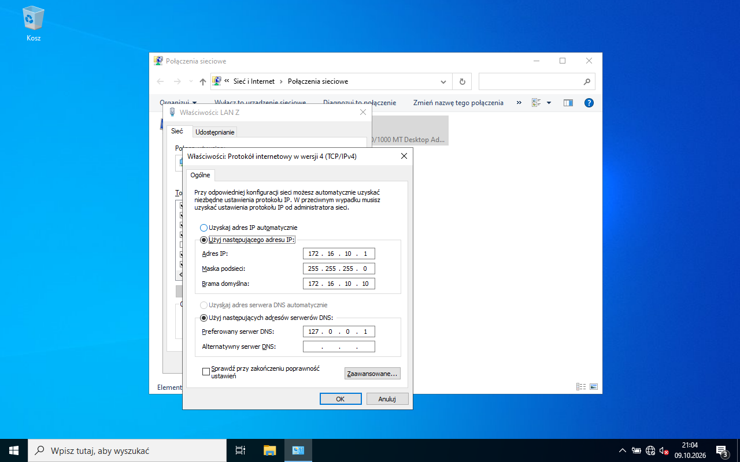
Task: Click 'Diagnozuj to połączenie' toolbar command
Action: coord(360,103)
